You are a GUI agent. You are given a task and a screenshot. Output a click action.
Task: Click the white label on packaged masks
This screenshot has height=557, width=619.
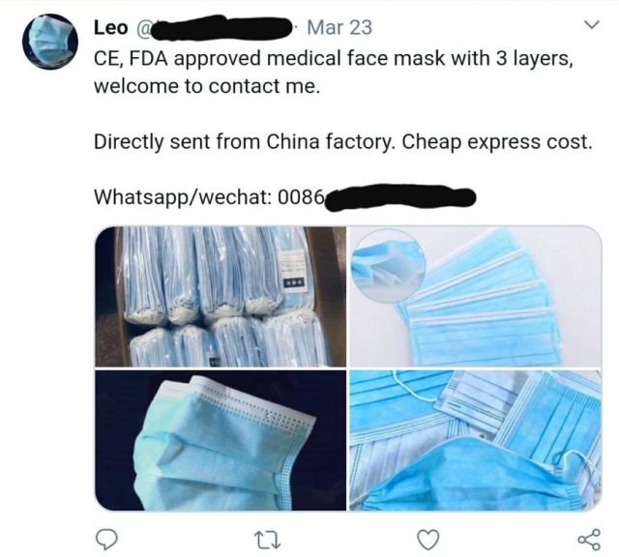point(292,269)
